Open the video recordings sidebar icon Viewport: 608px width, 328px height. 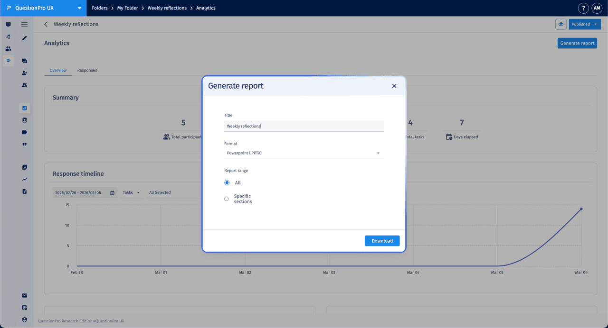point(25,132)
